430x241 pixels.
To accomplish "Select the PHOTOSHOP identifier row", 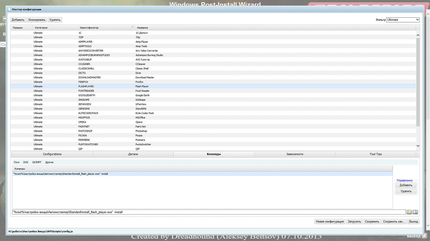I will 85,131.
